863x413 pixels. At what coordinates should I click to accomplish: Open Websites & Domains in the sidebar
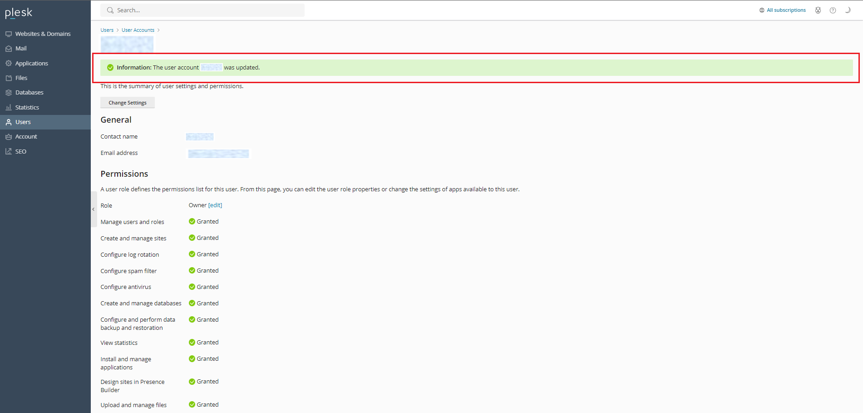pos(43,34)
